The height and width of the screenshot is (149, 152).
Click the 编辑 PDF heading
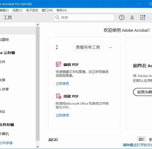tap(71, 65)
